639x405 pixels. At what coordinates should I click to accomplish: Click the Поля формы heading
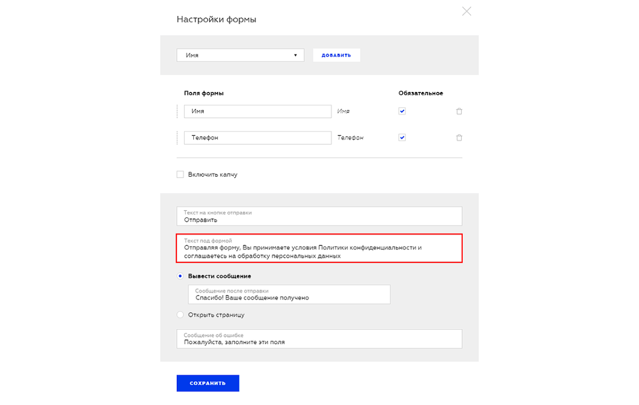(x=204, y=93)
